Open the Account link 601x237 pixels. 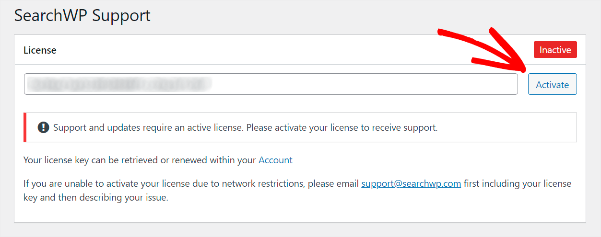pyautogui.click(x=275, y=160)
